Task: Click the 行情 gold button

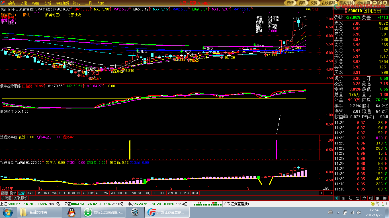Action: (x=290, y=3)
